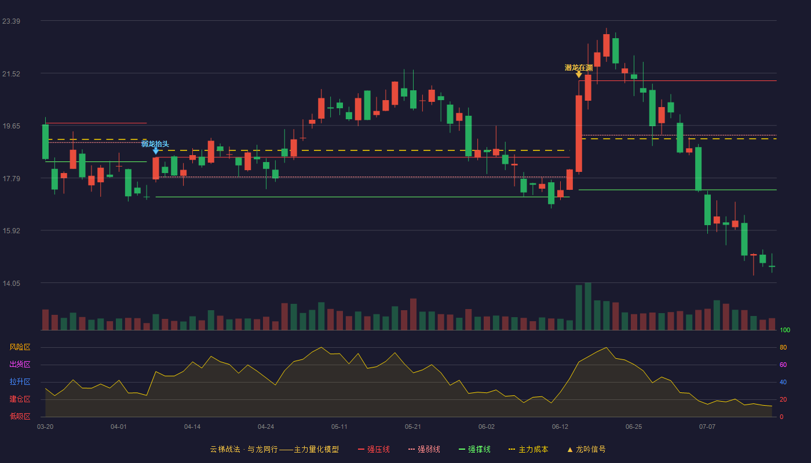
Task: Click the 龙吟信号 triangle legend icon
Action: pyautogui.click(x=569, y=450)
